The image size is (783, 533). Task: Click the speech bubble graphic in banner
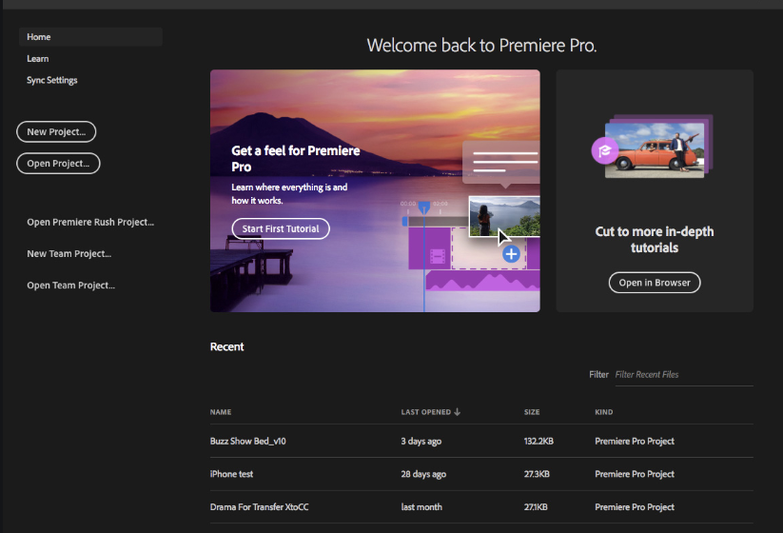click(x=500, y=164)
